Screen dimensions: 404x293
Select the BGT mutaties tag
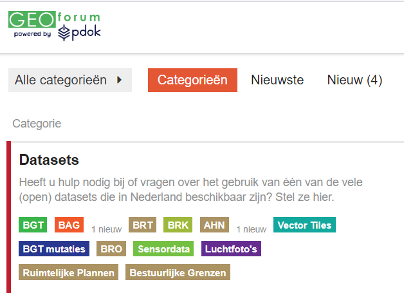[x=54, y=249]
